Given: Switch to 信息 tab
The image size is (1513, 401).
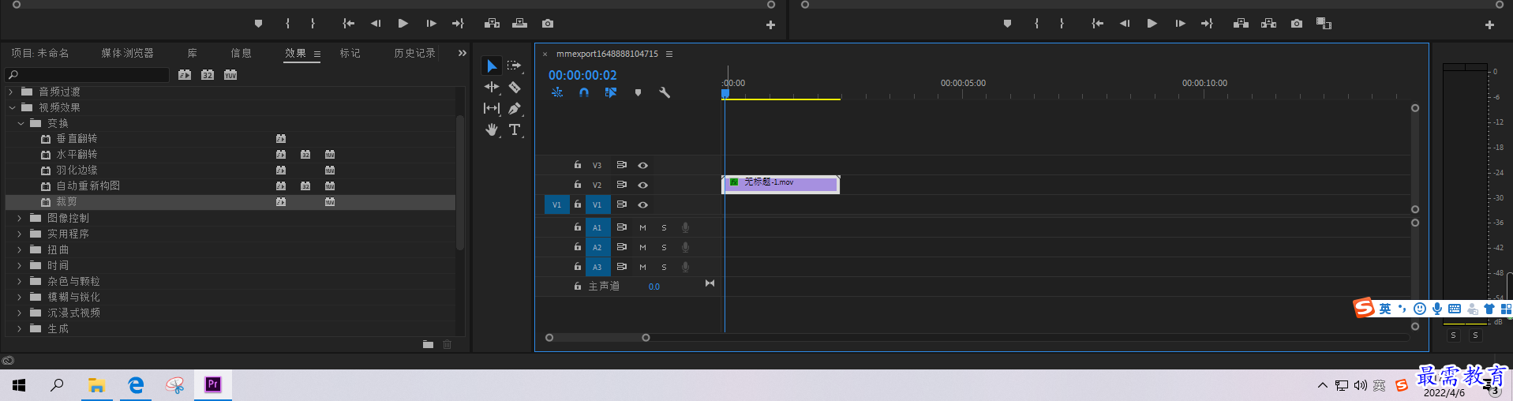Looking at the screenshot, I should point(241,53).
